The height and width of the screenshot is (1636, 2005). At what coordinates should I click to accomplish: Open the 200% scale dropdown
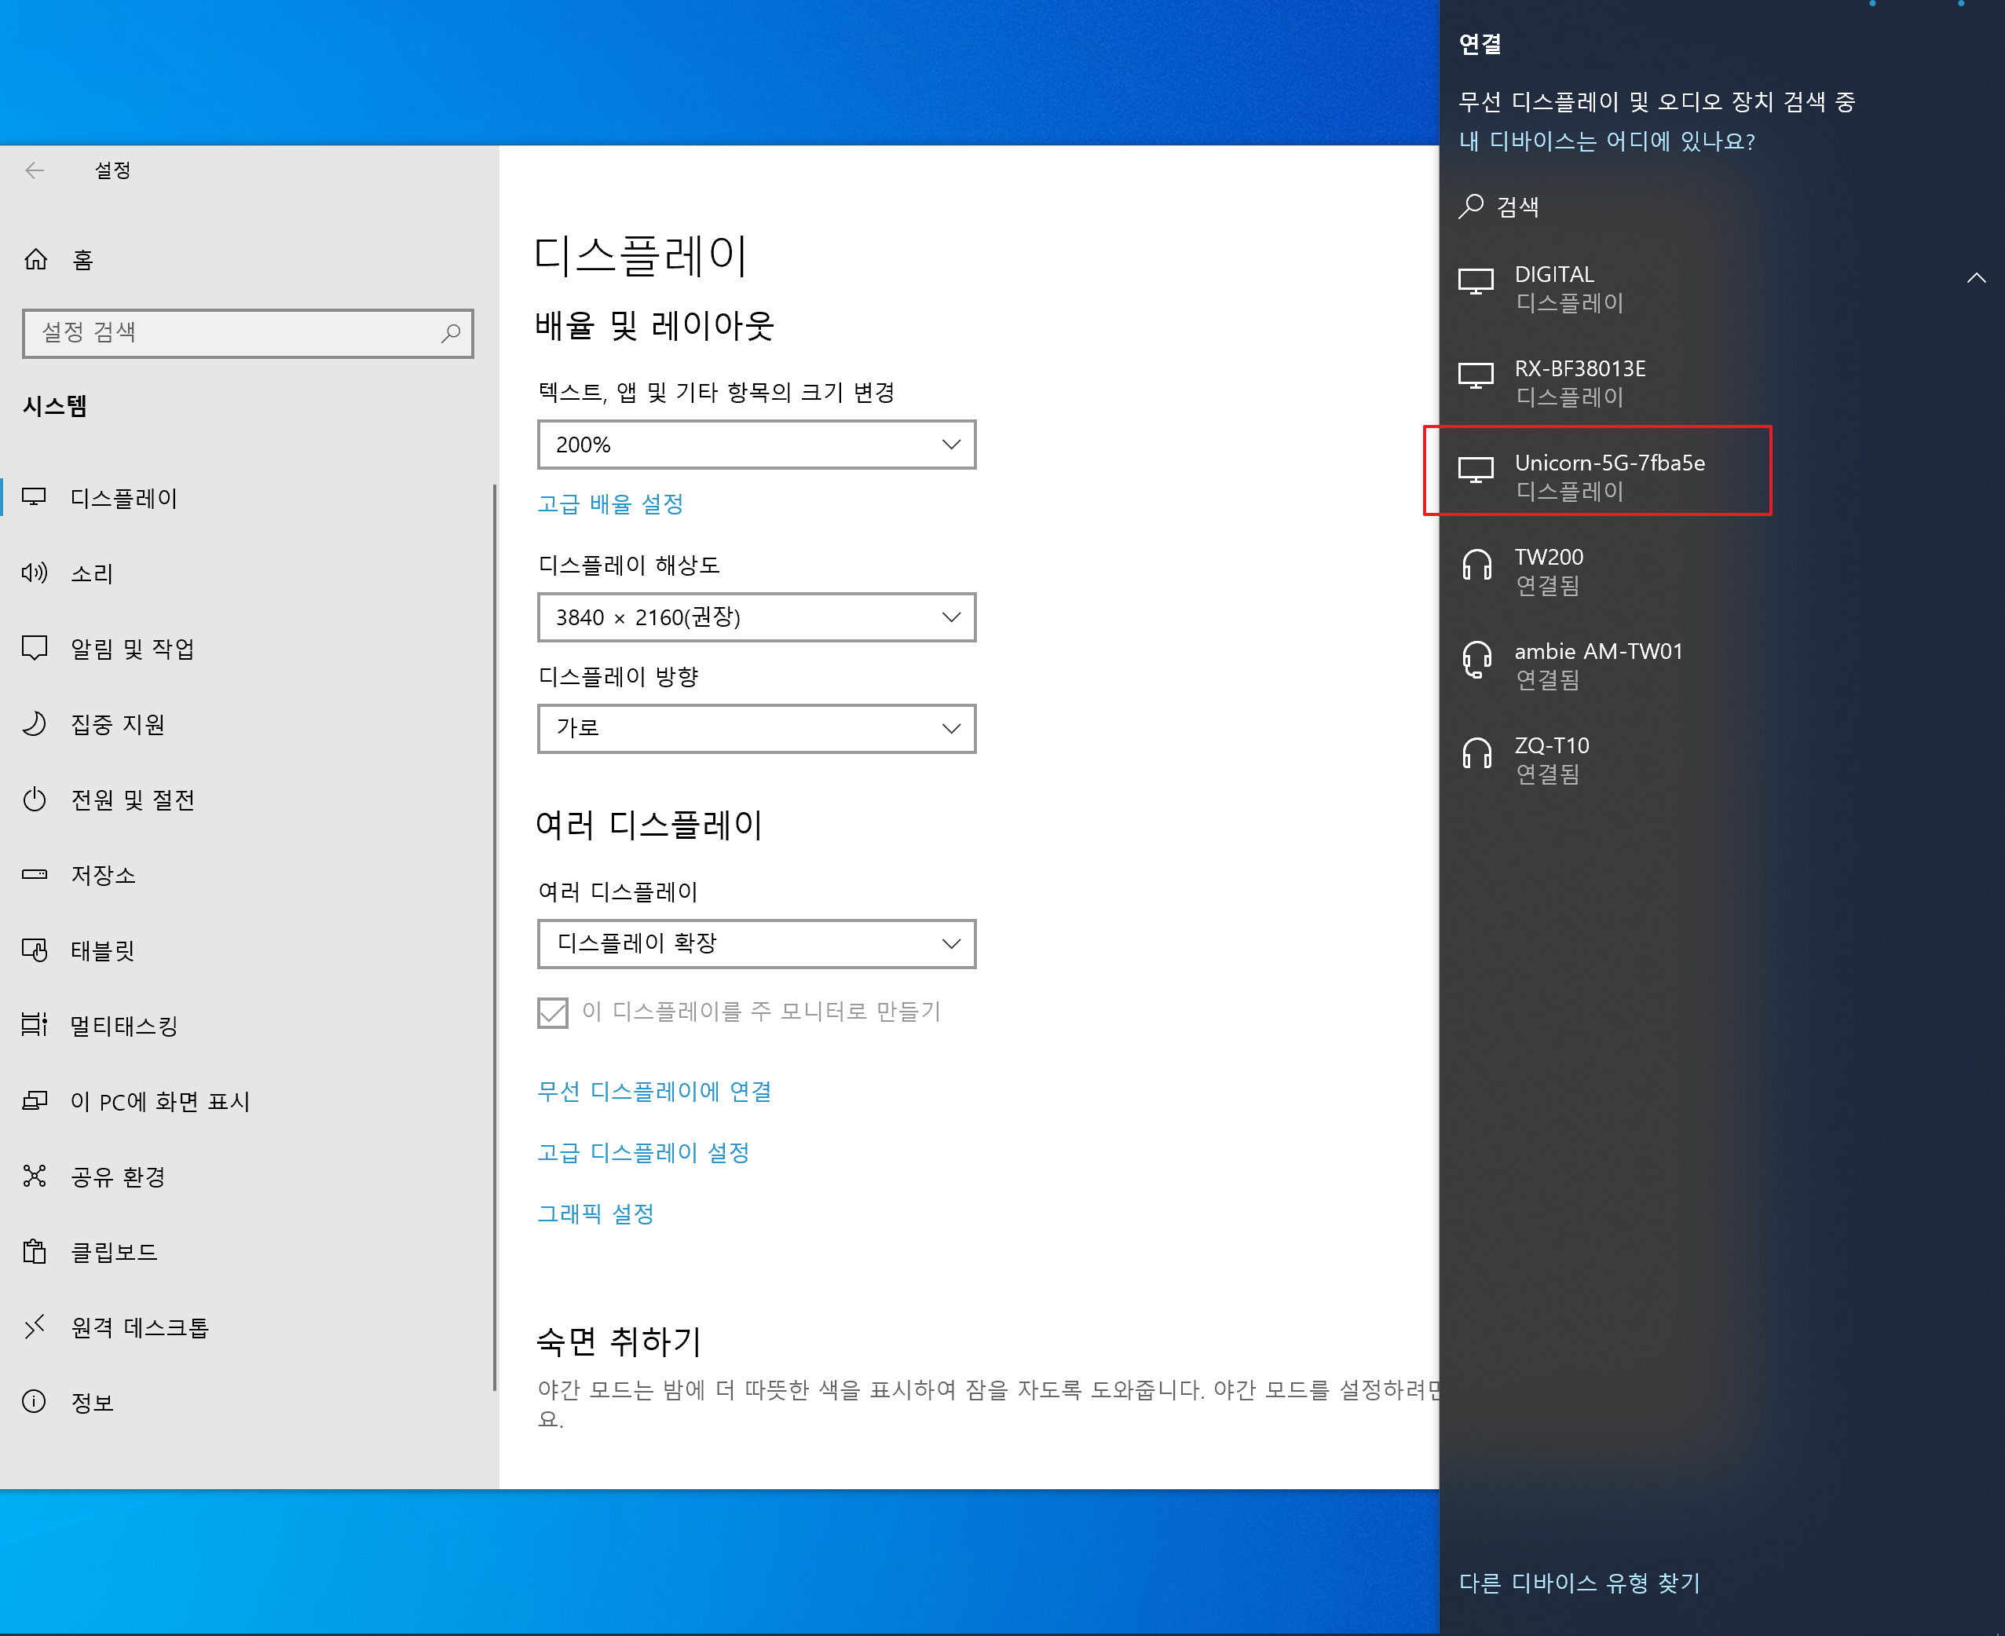pyautogui.click(x=756, y=445)
